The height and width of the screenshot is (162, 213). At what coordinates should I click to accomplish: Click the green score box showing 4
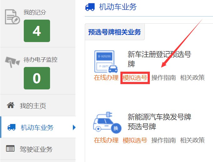click(x=37, y=31)
